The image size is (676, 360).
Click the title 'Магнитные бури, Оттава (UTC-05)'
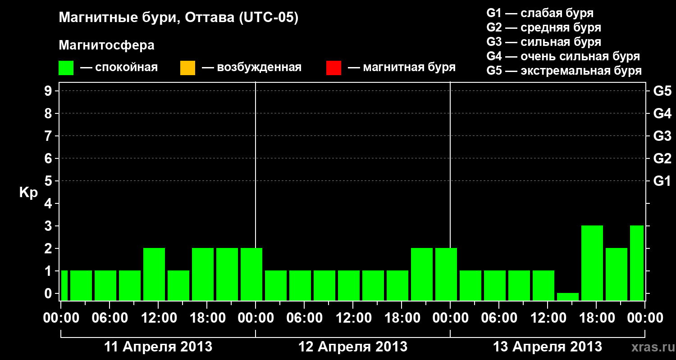click(x=178, y=18)
